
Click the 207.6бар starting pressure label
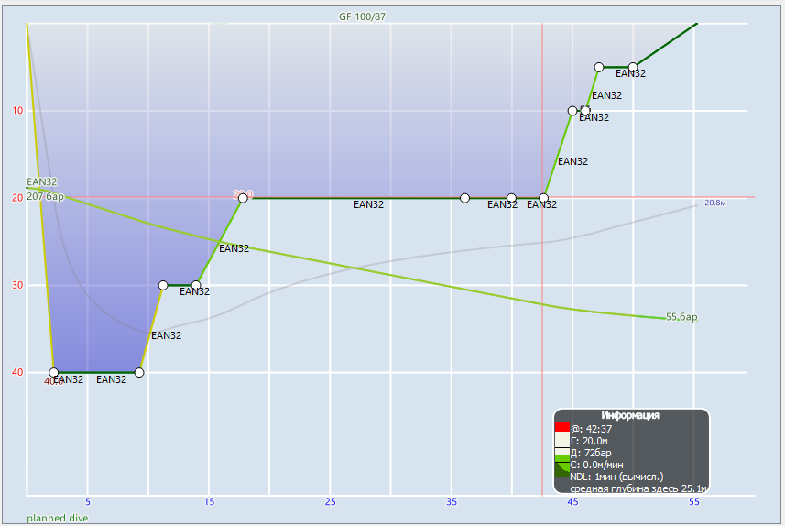pyautogui.click(x=46, y=196)
